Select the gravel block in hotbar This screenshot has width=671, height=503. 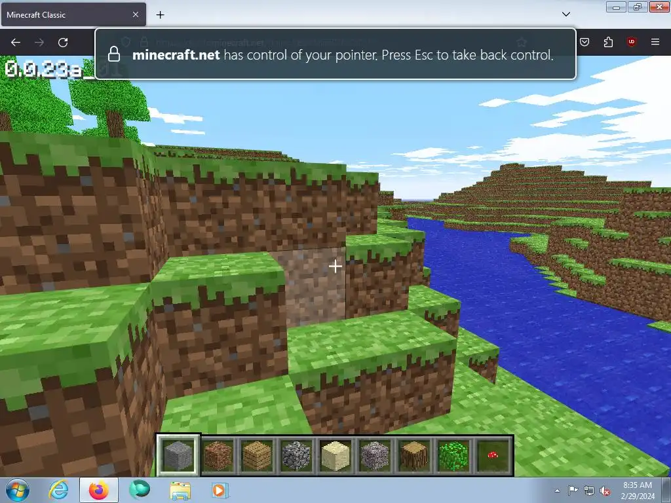point(375,456)
